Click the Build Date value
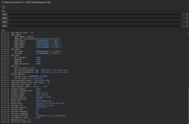This screenshot has width=189, height=124. (x=50, y=103)
